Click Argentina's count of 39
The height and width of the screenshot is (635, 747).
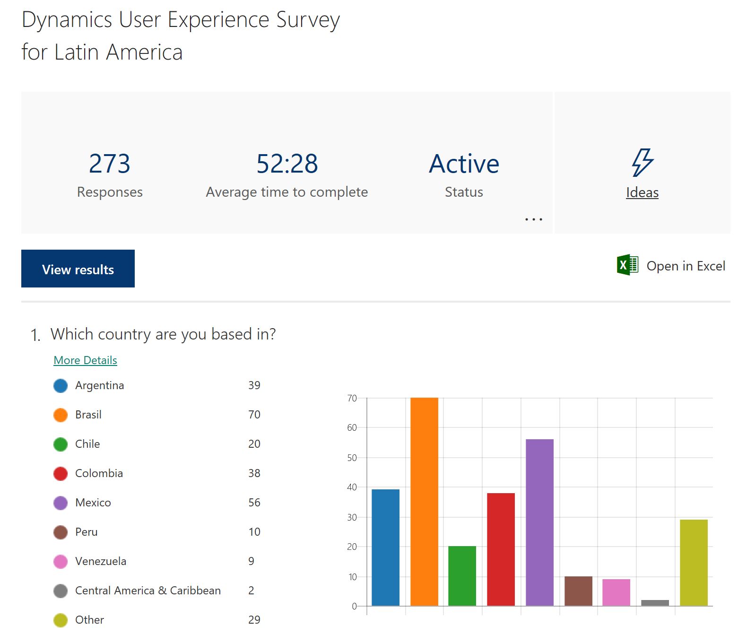(x=254, y=385)
